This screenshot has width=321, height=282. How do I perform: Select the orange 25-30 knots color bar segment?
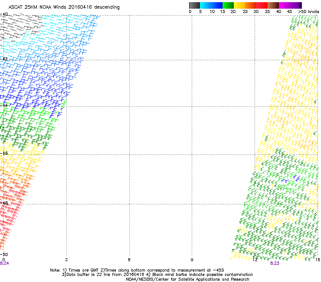[251, 5]
